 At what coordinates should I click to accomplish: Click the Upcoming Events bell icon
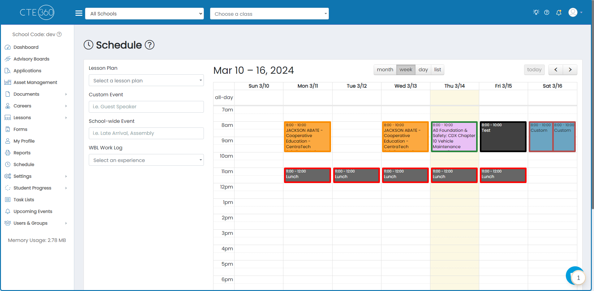pos(8,211)
